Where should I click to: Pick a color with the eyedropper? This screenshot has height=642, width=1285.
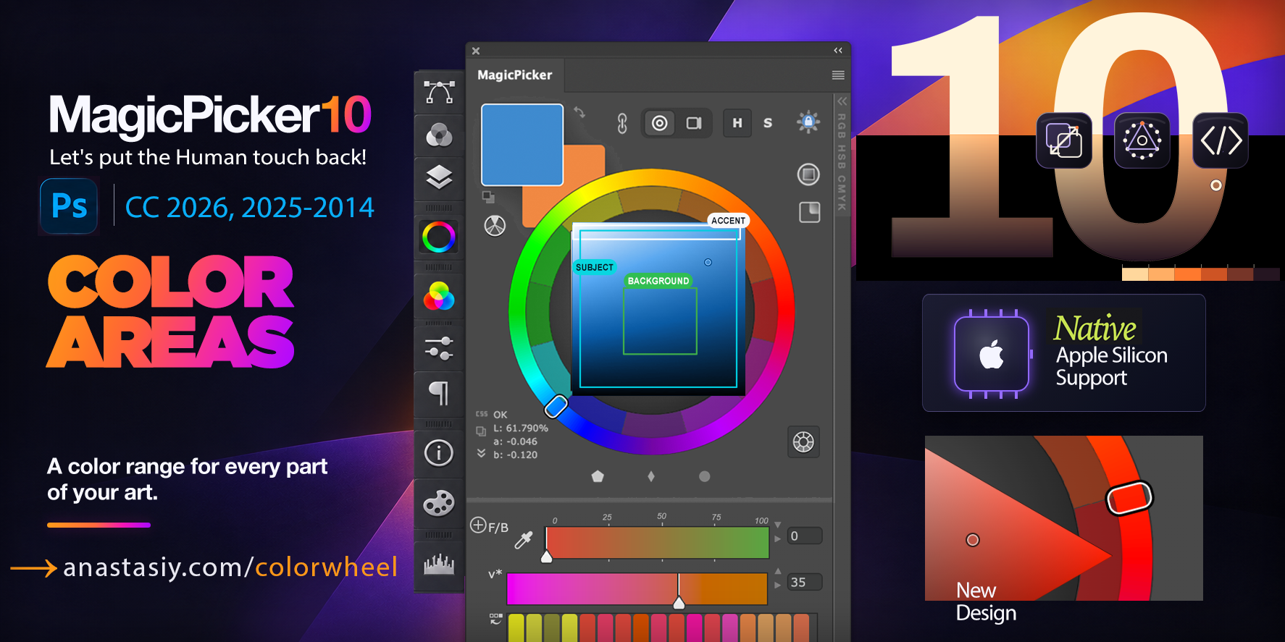[x=523, y=540]
